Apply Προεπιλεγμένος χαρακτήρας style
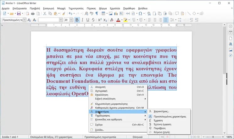 [169, 116]
